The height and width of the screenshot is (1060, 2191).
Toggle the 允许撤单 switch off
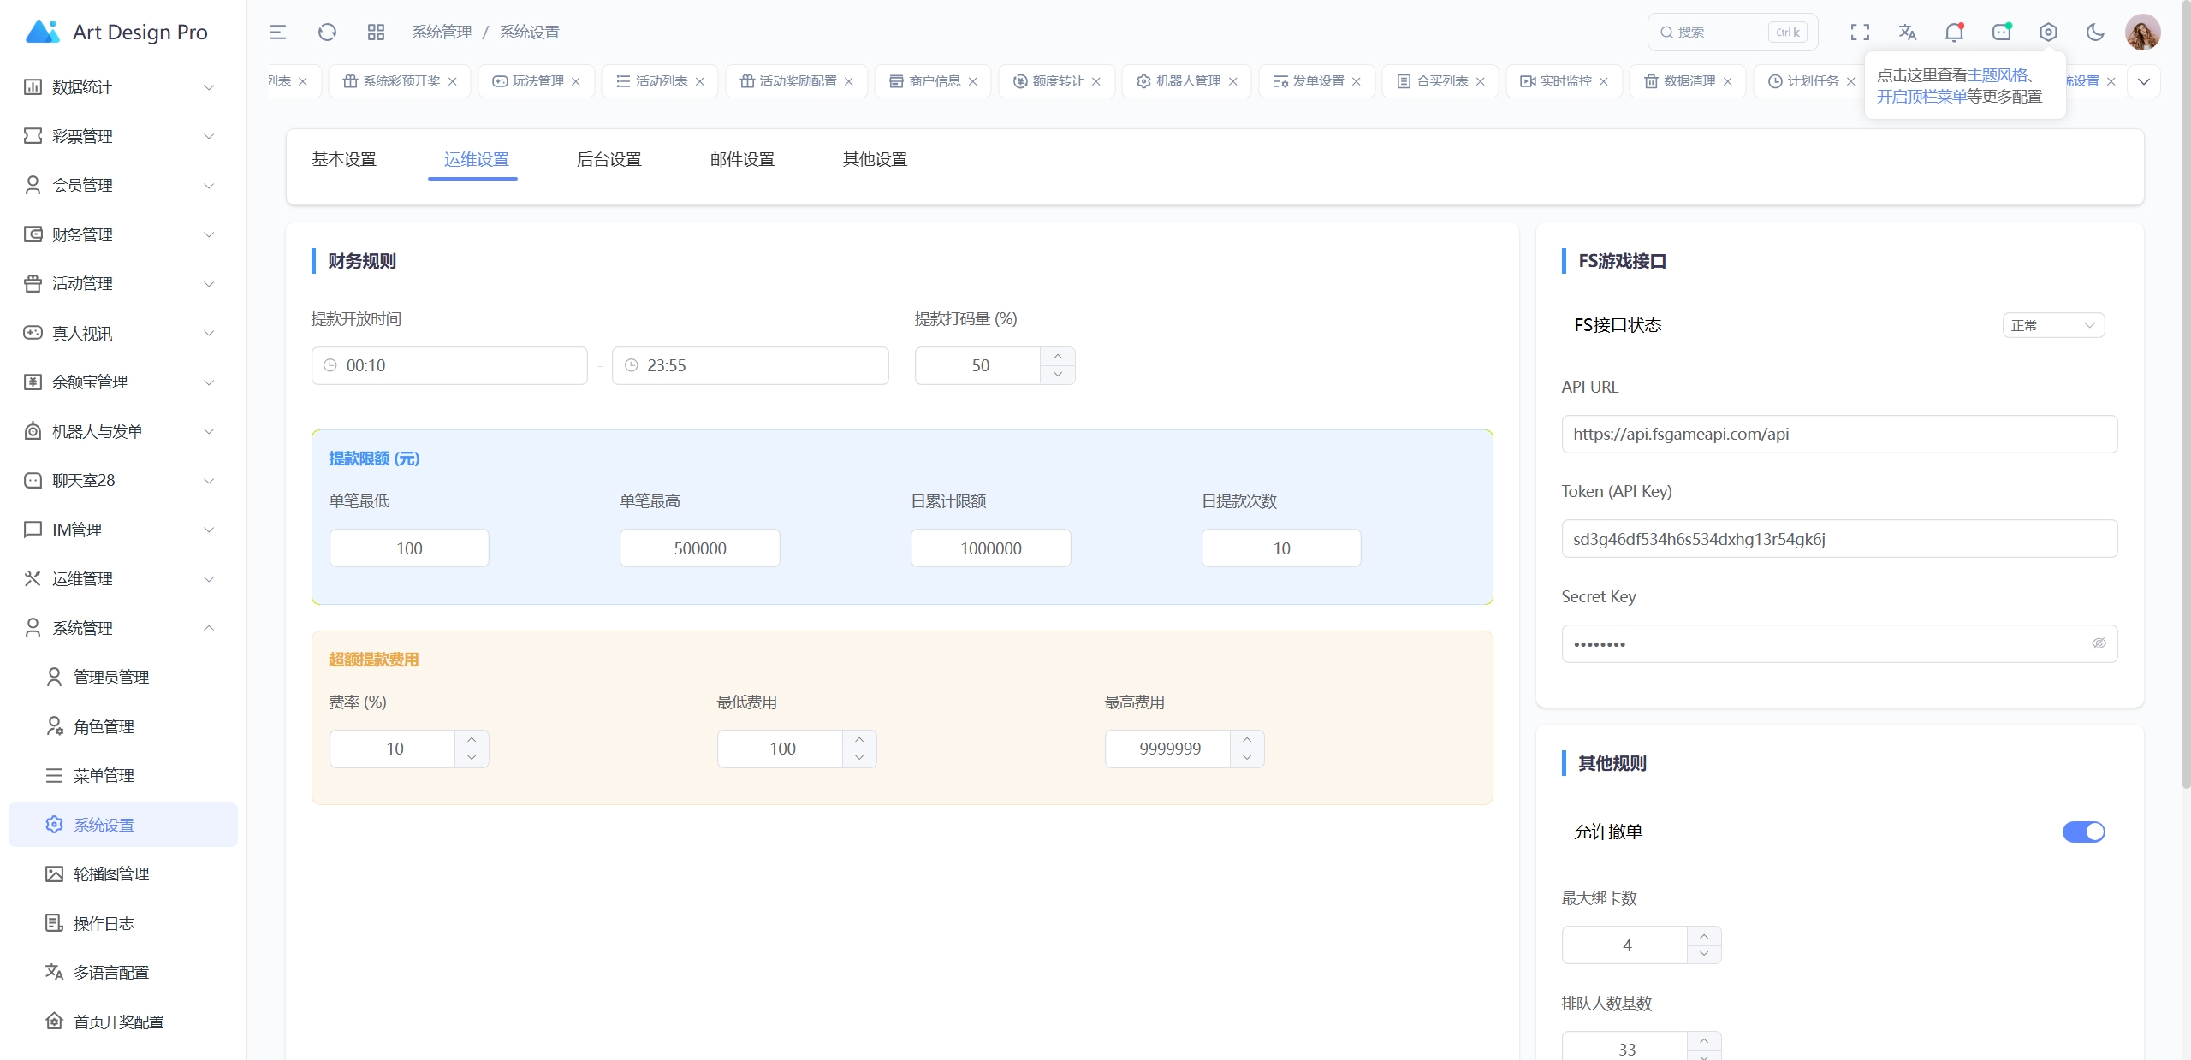click(2083, 831)
